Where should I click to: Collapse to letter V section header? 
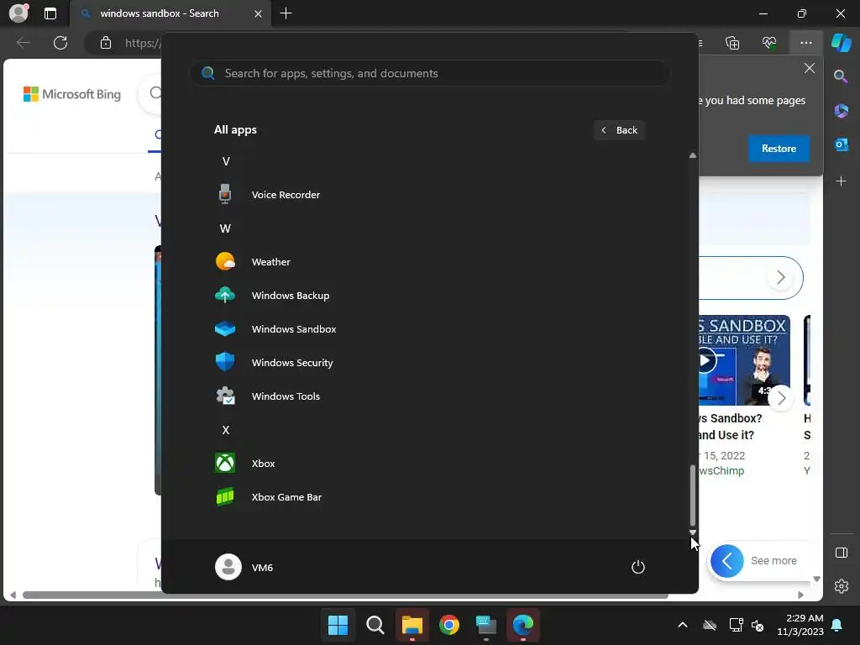coord(226,161)
